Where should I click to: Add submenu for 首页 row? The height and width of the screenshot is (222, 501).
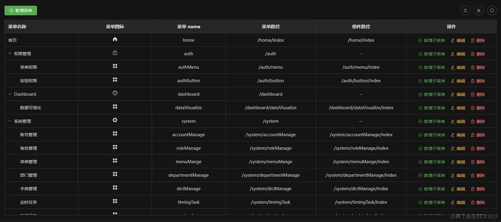(x=431, y=40)
